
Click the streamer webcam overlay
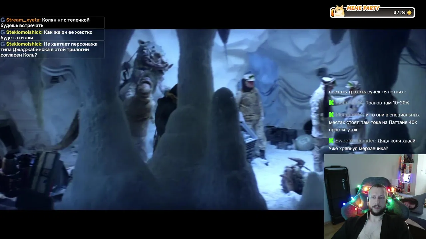375,197
